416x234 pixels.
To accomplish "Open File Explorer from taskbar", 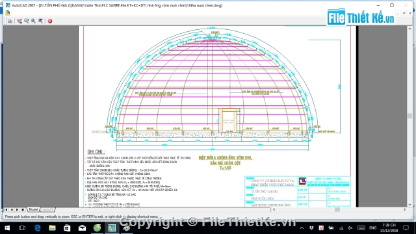I will point(52,228).
